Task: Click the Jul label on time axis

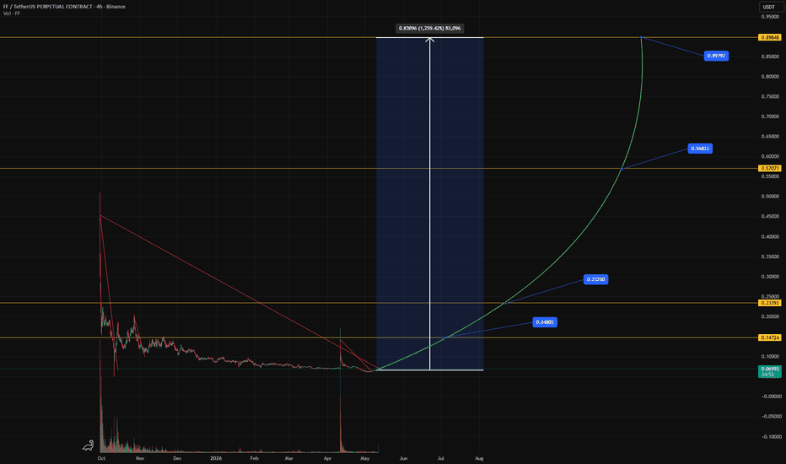Action: 440,458
